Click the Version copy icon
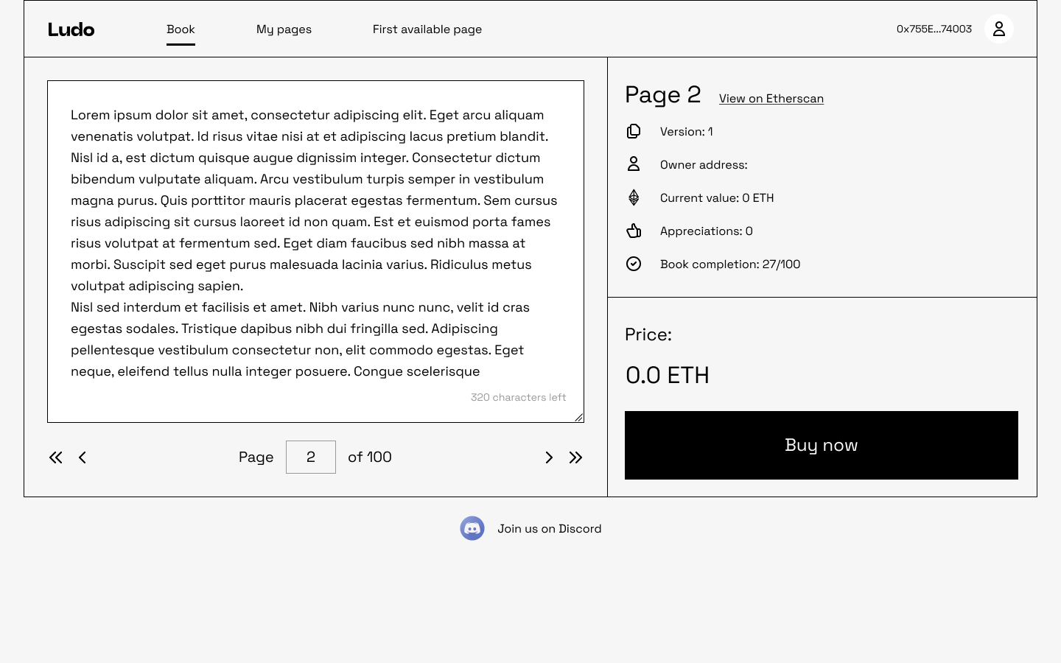Image resolution: width=1061 pixels, height=663 pixels. pos(634,131)
